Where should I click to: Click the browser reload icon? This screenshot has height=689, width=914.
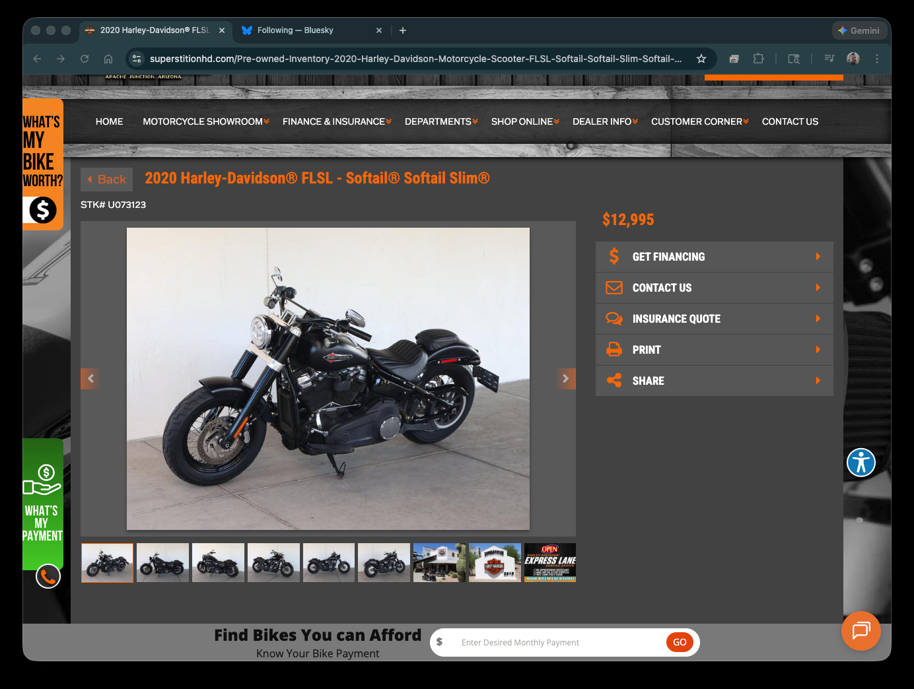pos(85,59)
